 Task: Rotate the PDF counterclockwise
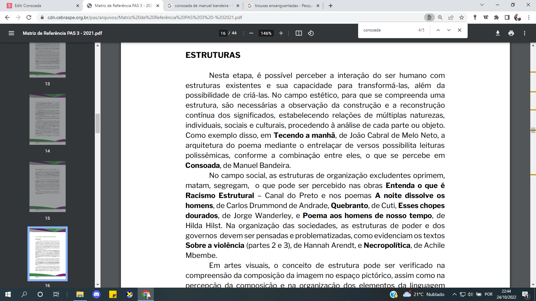coord(311,33)
